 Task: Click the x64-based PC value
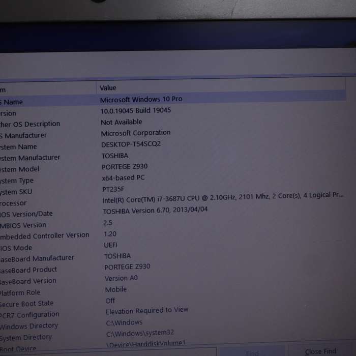point(123,178)
